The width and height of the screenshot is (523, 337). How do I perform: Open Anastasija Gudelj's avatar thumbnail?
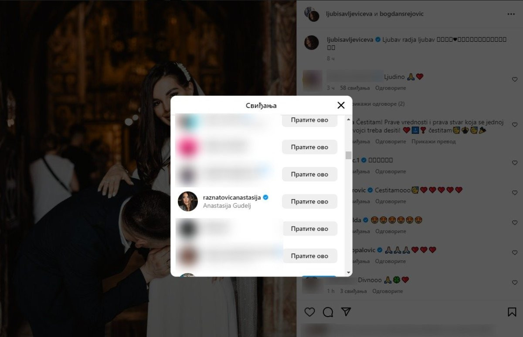click(x=188, y=201)
